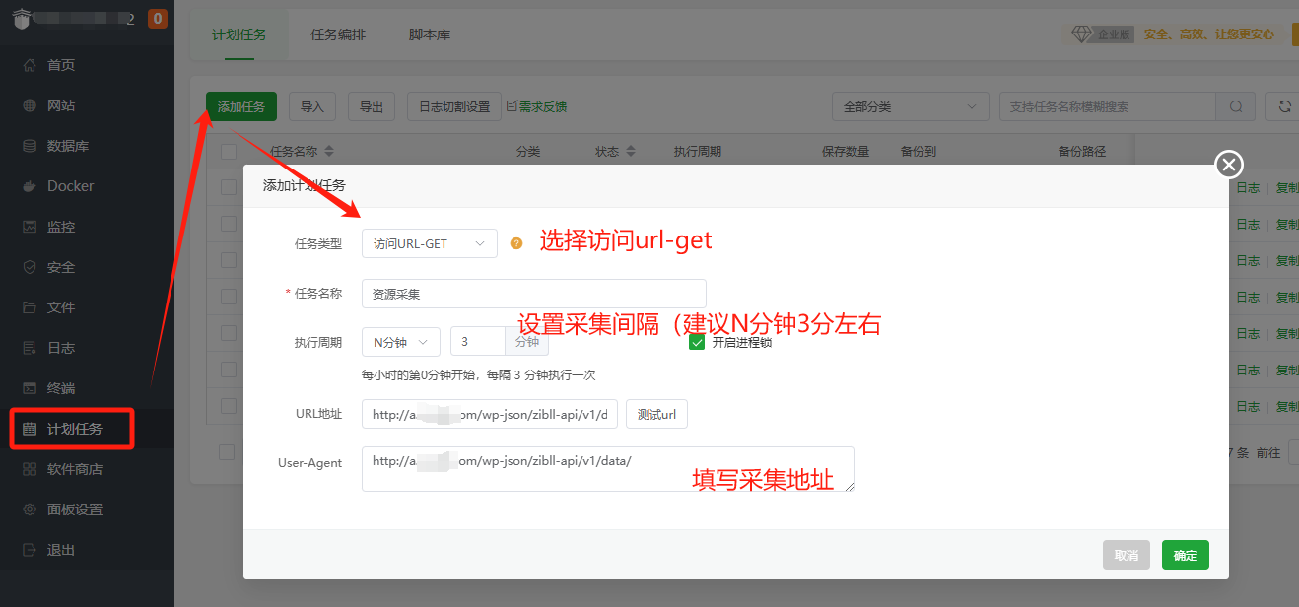Confirm the dialog with 确定 button

point(1185,555)
